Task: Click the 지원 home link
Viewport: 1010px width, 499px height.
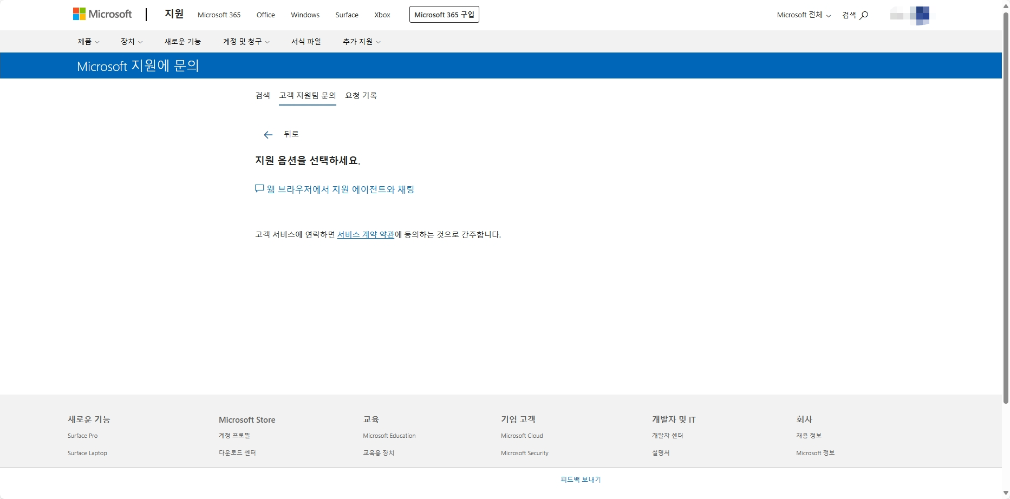Action: click(174, 14)
